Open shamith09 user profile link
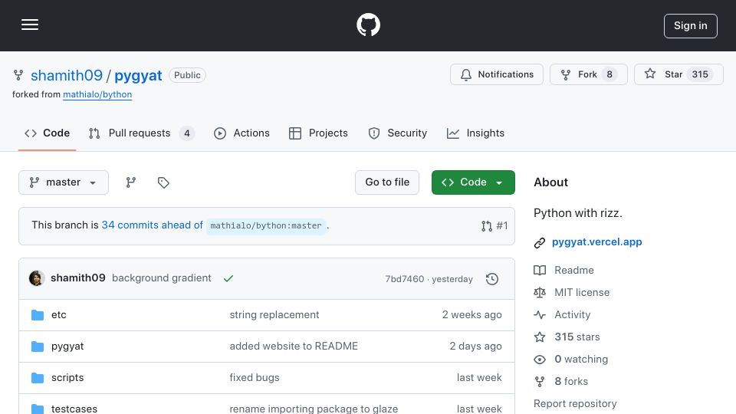 click(x=67, y=75)
